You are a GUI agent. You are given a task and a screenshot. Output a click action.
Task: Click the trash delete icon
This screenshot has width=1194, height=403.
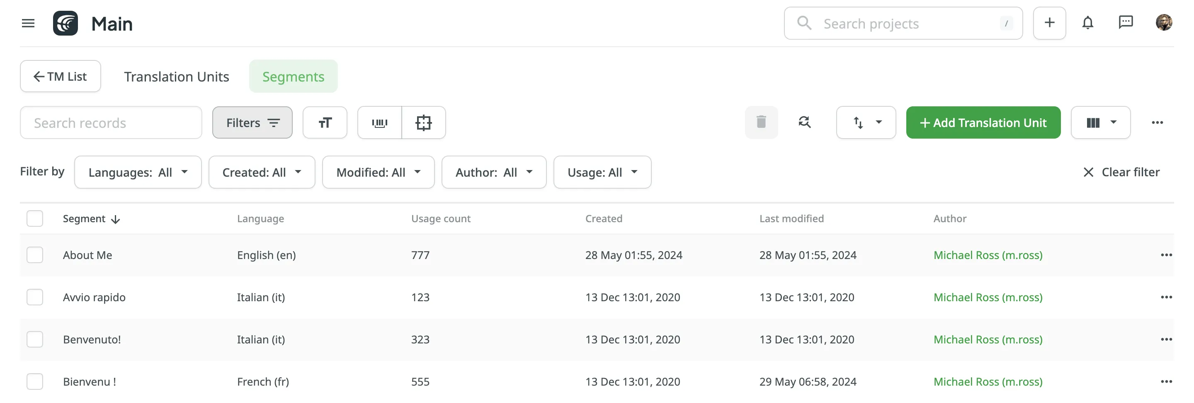761,122
